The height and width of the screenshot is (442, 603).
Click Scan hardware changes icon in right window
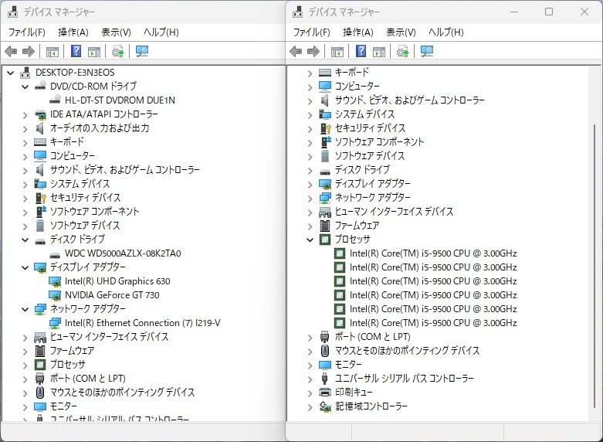tap(427, 51)
